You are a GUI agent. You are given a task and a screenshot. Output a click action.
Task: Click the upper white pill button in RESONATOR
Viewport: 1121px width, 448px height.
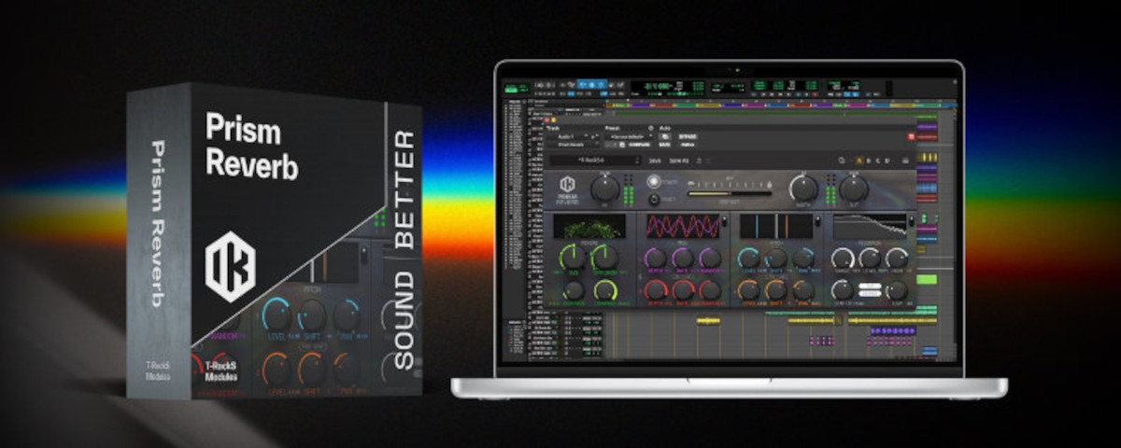point(870,286)
